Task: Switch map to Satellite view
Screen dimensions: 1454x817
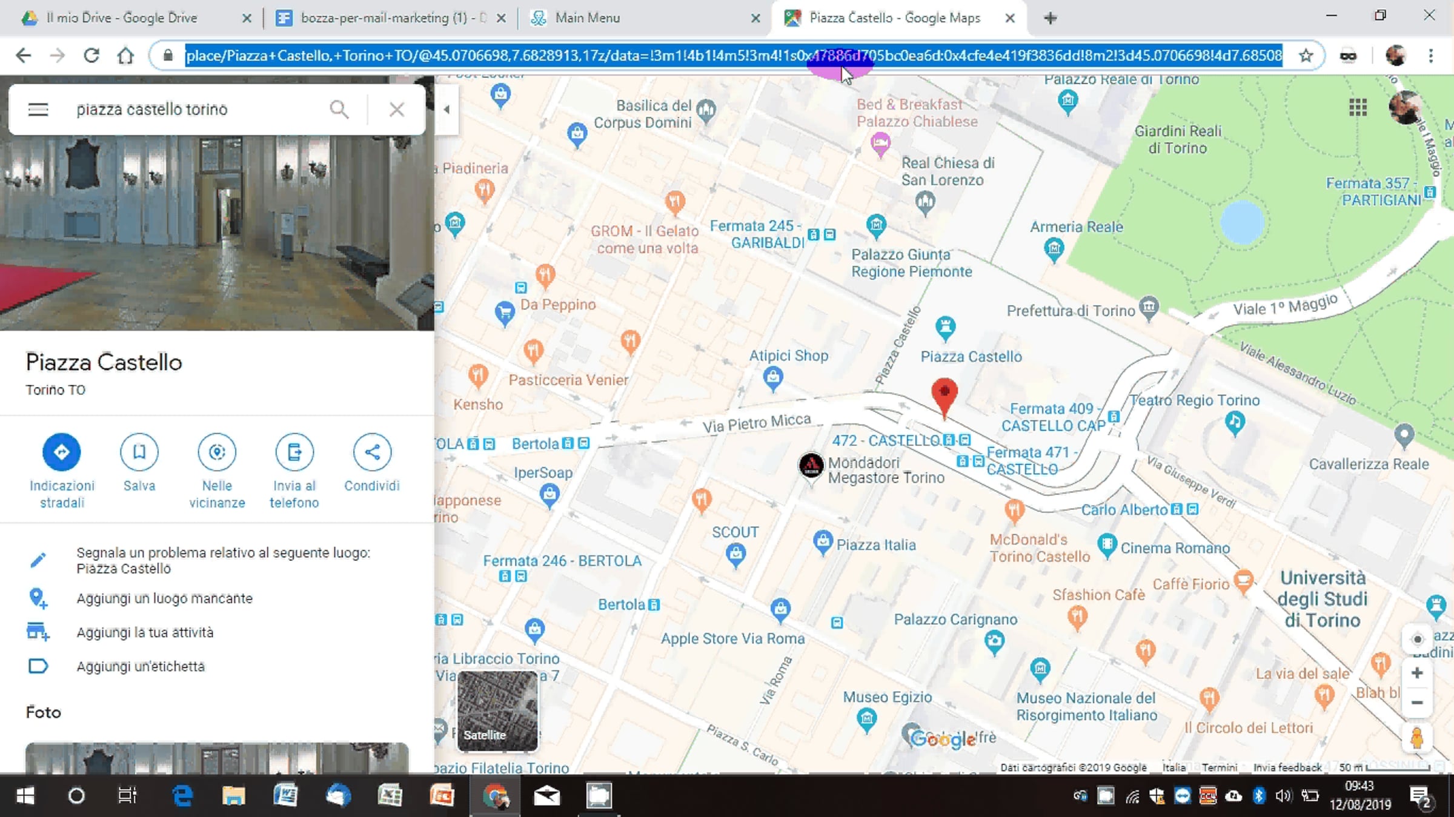Action: (x=497, y=711)
